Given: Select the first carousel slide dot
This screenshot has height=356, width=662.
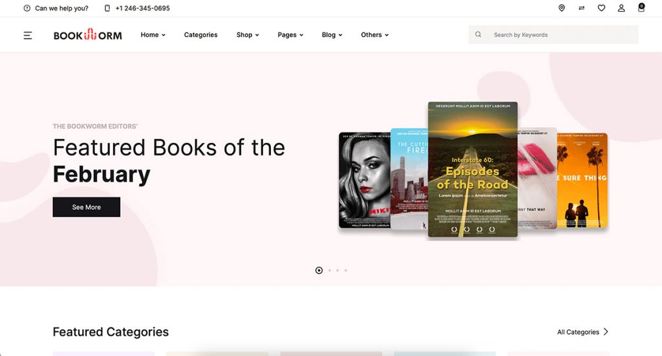Looking at the screenshot, I should tap(319, 271).
